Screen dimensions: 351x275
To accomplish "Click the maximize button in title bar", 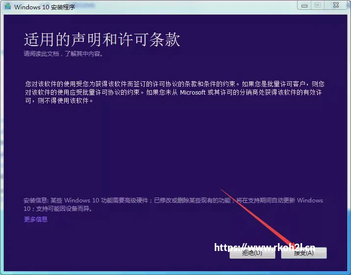I will [x=318, y=5].
